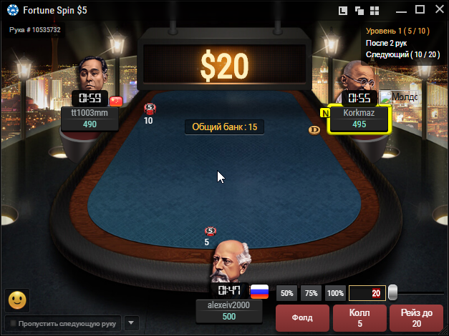Image resolution: width=449 pixels, height=336 pixels.
Task: Open the smiley emoji chat icon
Action: click(17, 300)
